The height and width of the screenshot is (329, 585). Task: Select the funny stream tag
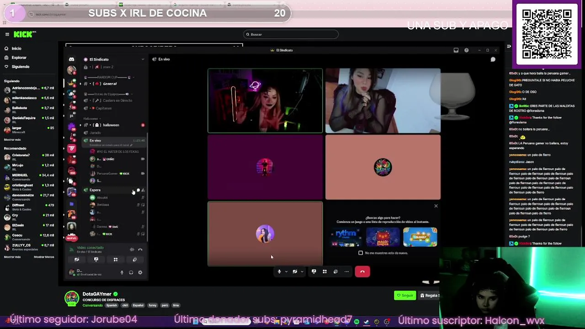point(153,305)
